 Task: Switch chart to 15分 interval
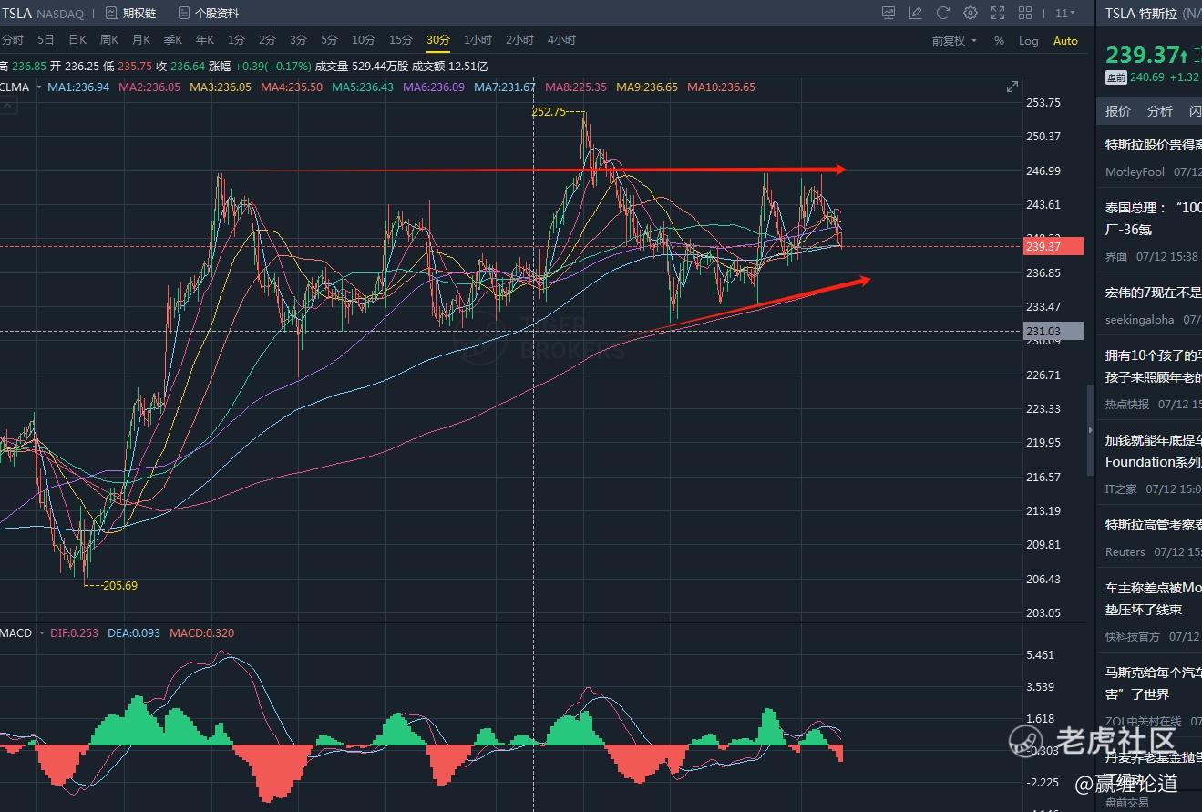pos(401,40)
